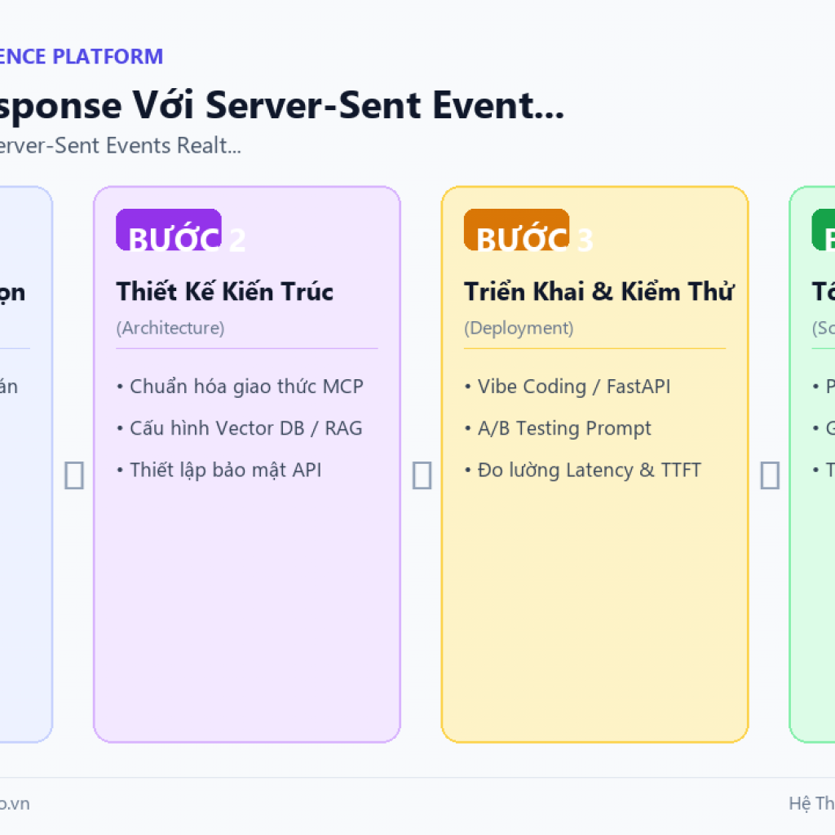Click the Đo lường Latency & TTFT bullet
Viewport: 835px width, 835px height.
[582, 471]
